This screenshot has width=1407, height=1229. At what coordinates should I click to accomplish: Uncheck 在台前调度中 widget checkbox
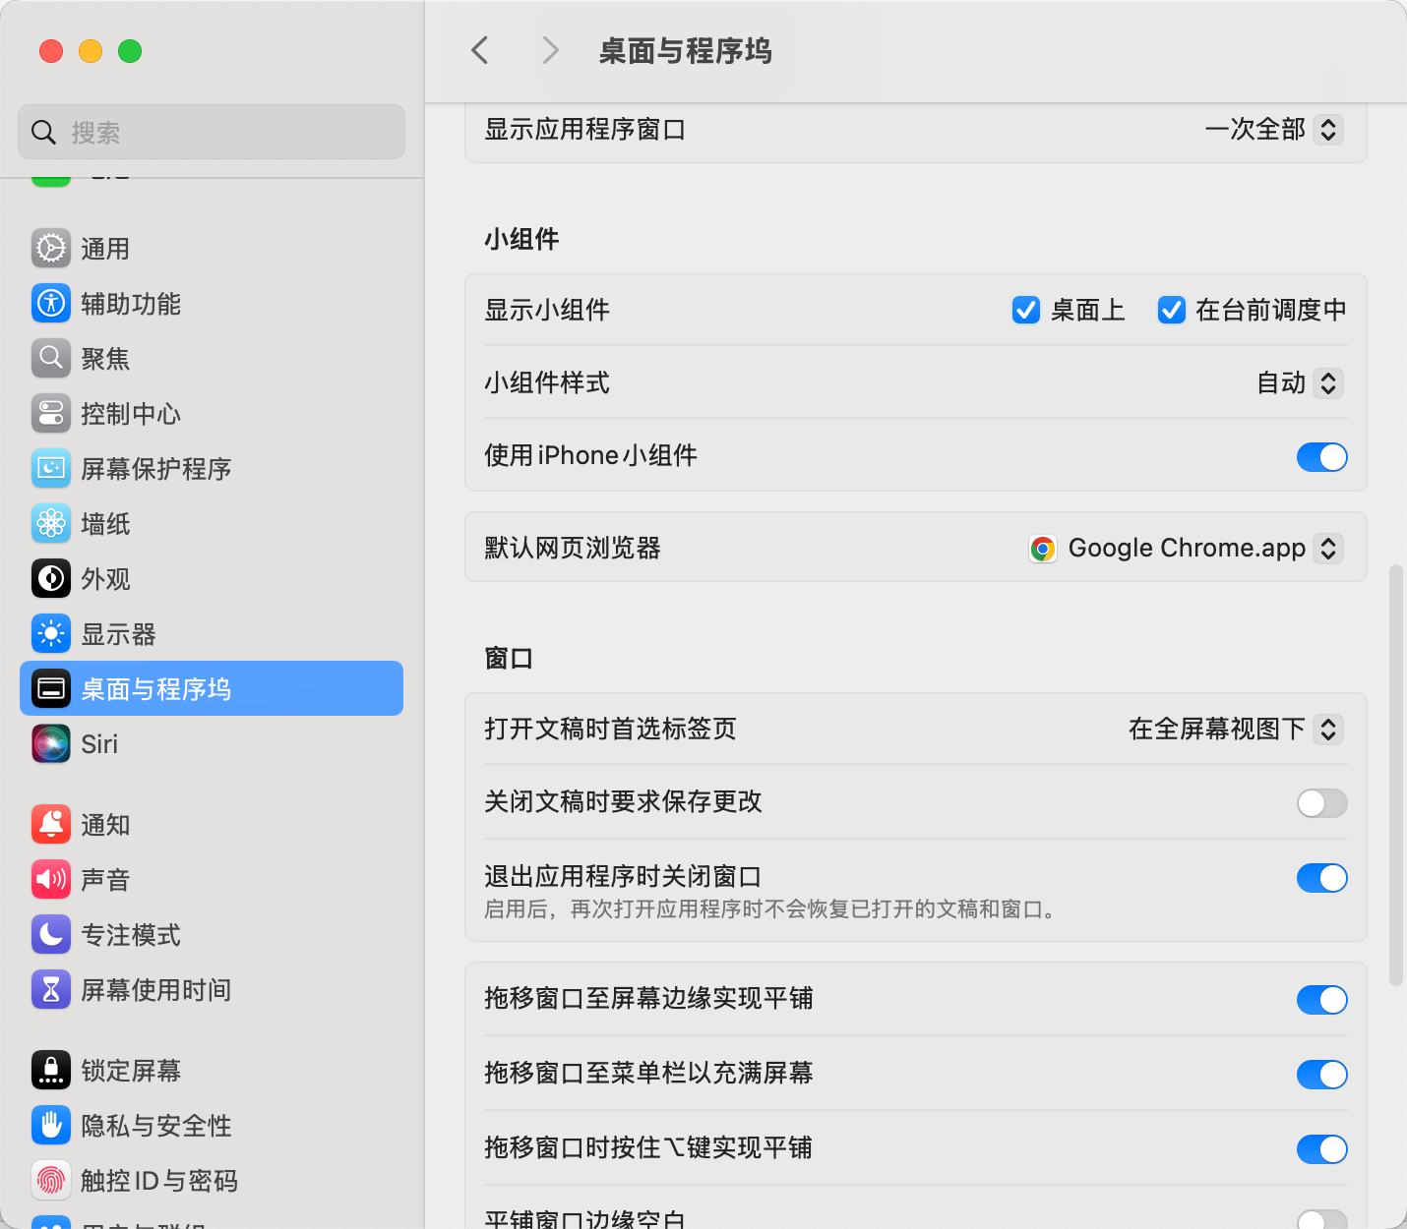click(x=1172, y=310)
